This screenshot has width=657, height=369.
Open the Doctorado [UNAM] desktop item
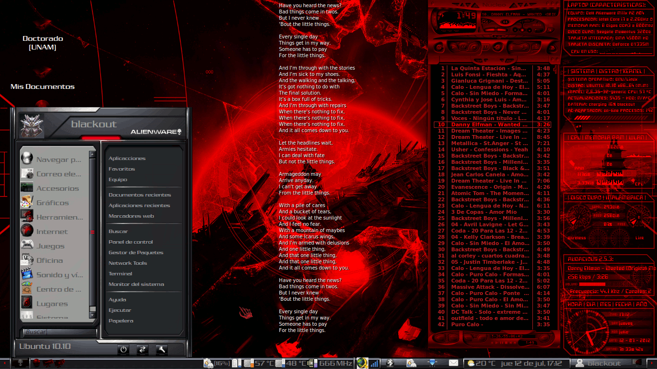pyautogui.click(x=43, y=43)
